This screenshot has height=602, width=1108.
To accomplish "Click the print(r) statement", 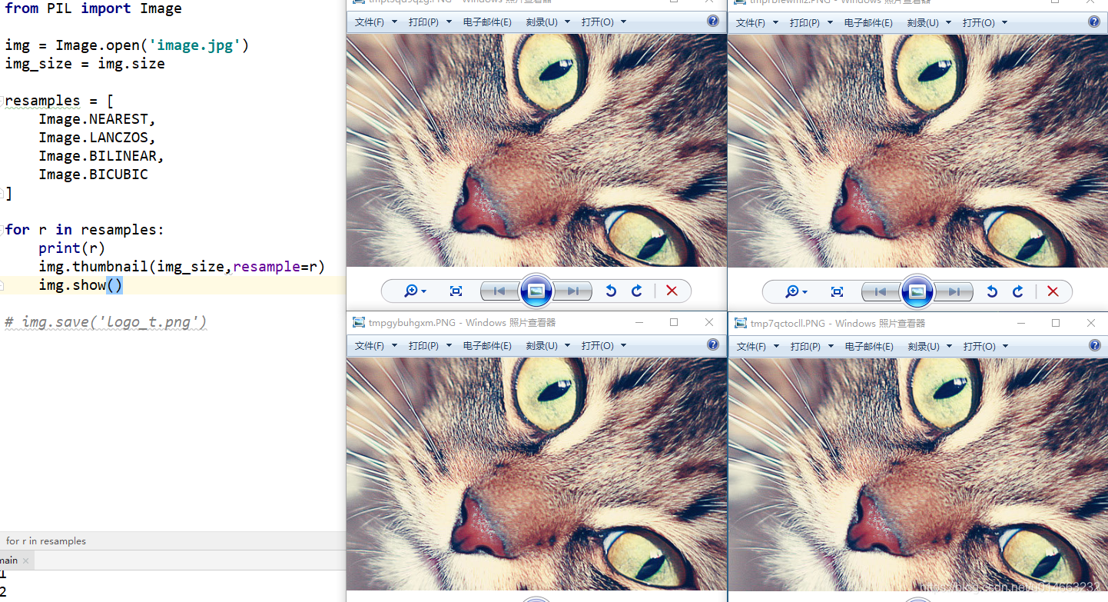I will [x=71, y=248].
